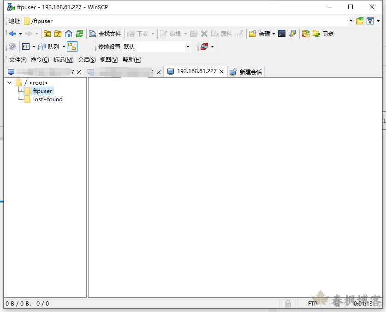Click the /ftpuser address path field
The width and height of the screenshot is (386, 312).
coord(185,21)
